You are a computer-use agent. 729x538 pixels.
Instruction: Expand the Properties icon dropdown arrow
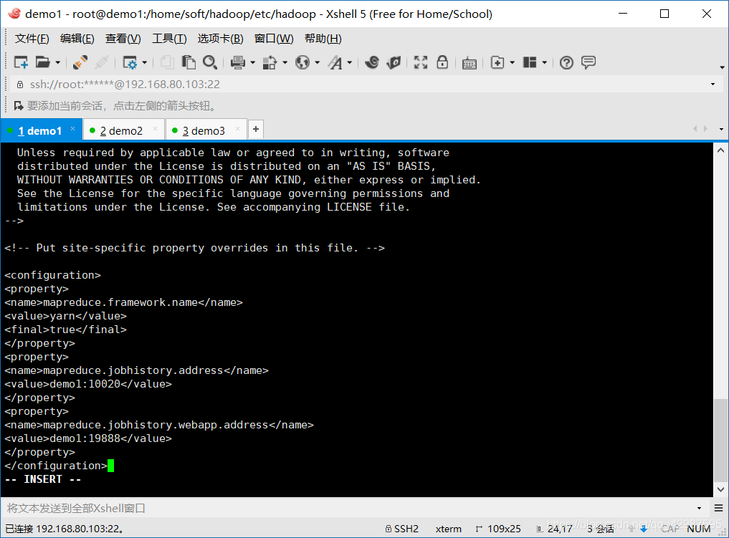(x=145, y=62)
